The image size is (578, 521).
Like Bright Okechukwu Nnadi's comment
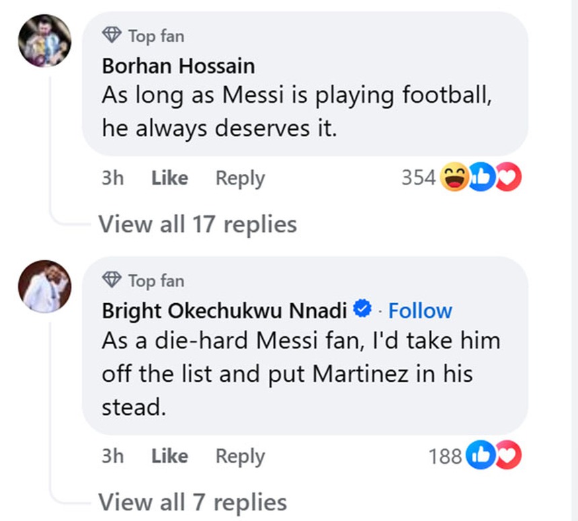pyautogui.click(x=169, y=456)
